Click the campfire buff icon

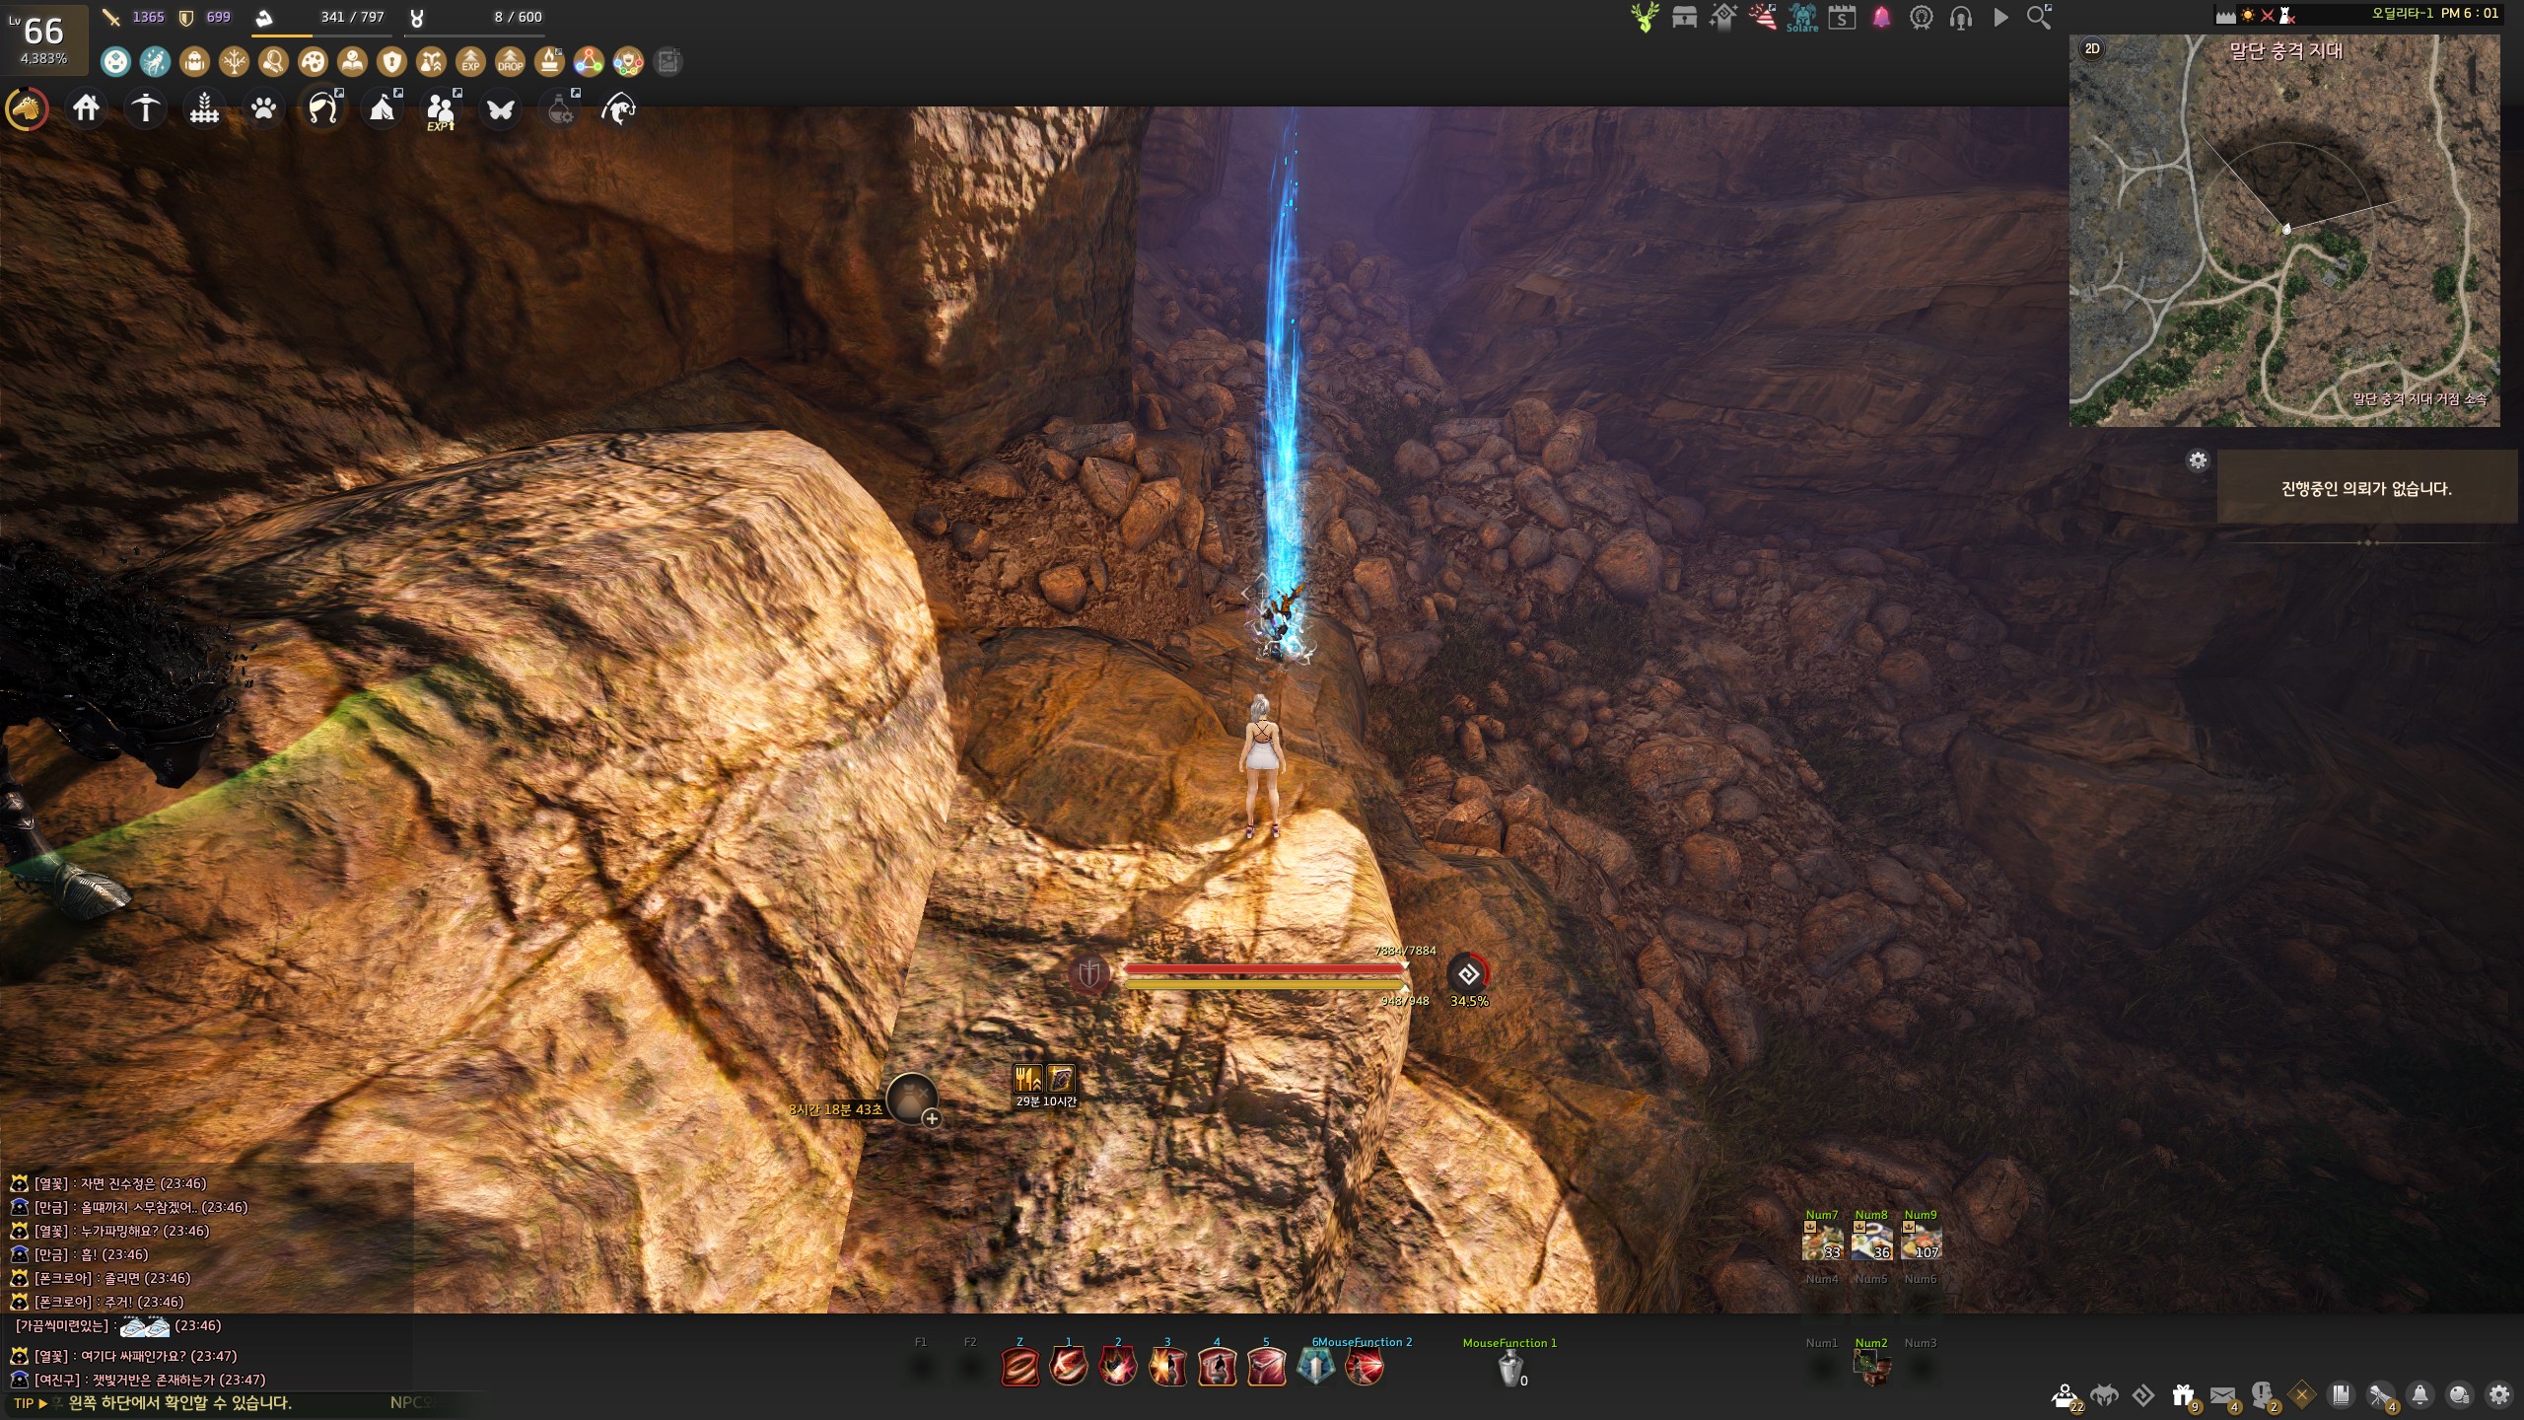pyautogui.click(x=549, y=62)
